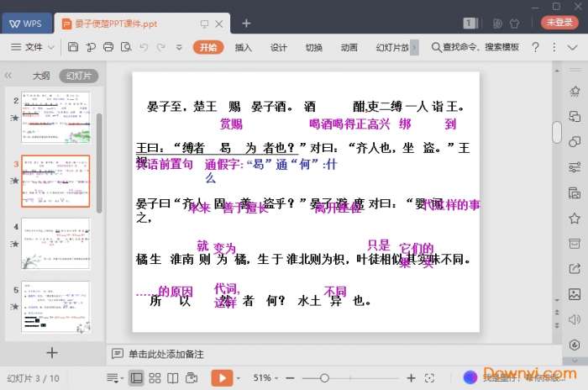The width and height of the screenshot is (588, 390).
Task: Open the speaker icon in the right sidebar
Action: click(575, 319)
